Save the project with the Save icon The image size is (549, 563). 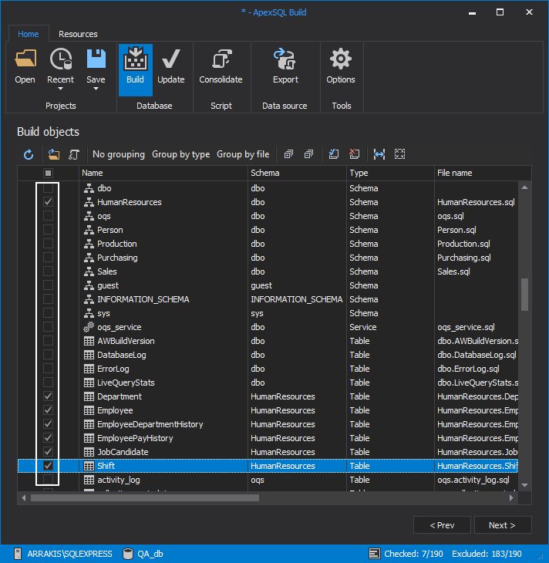[96, 59]
